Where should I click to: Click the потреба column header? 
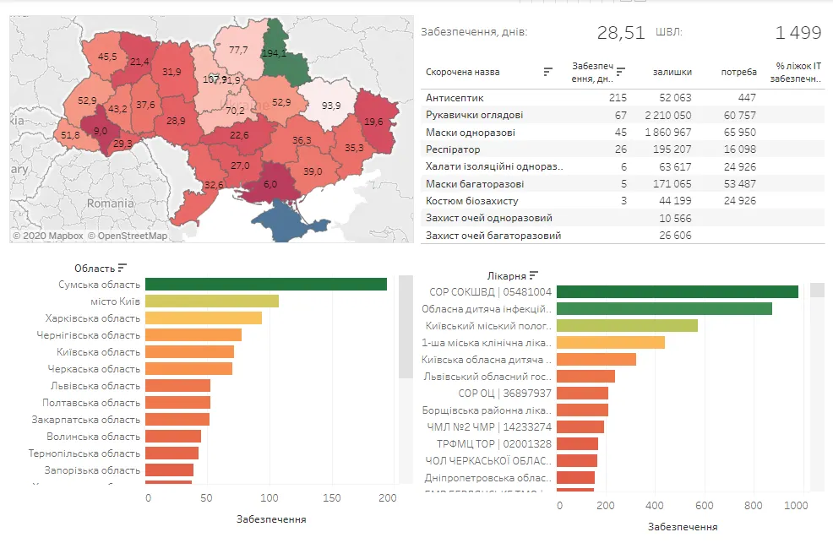(738, 72)
